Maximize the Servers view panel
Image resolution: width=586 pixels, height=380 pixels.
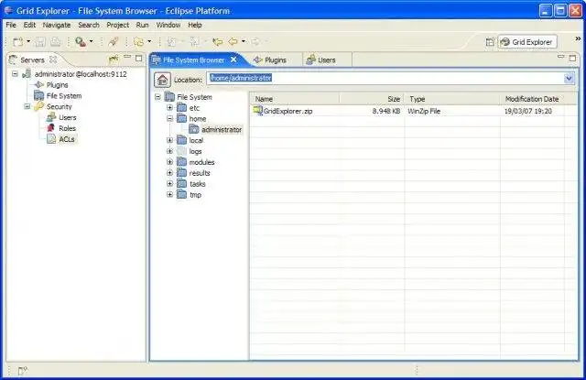pyautogui.click(x=138, y=59)
